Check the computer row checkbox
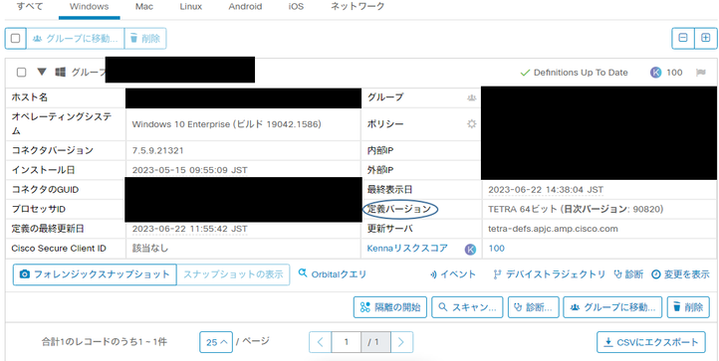 [21, 73]
